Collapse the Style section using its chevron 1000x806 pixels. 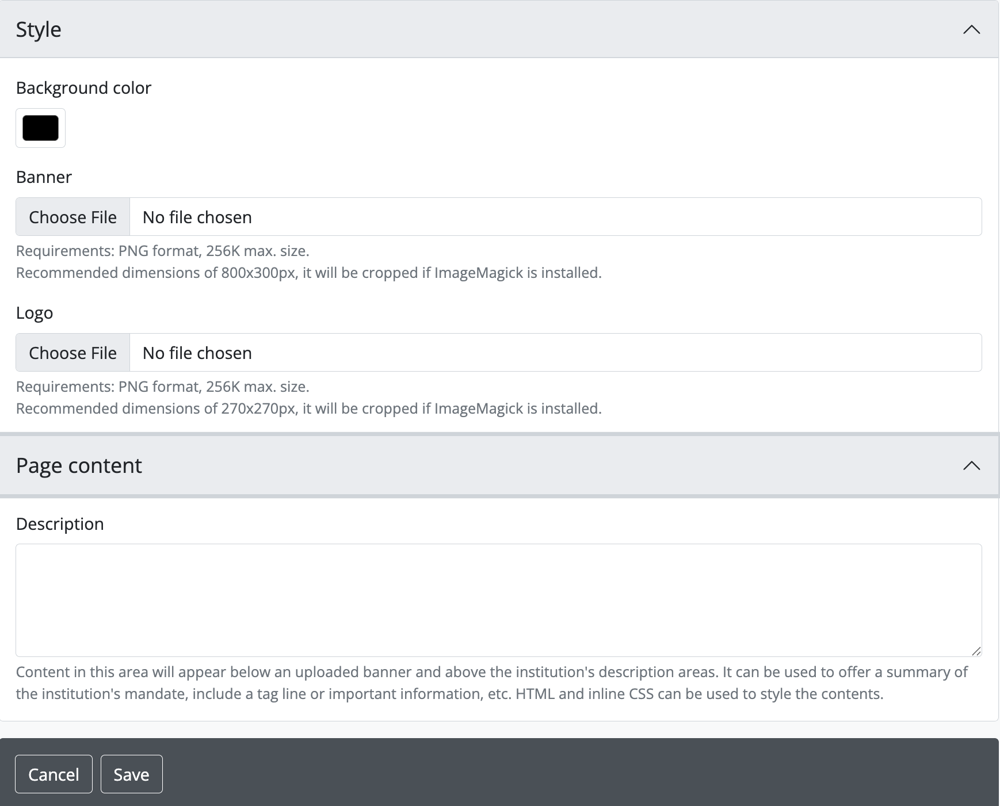tap(971, 29)
